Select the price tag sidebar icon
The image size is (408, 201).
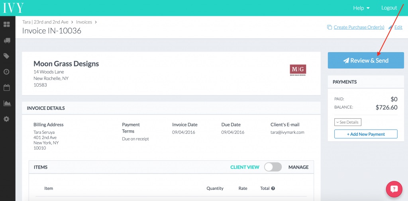pos(6,56)
